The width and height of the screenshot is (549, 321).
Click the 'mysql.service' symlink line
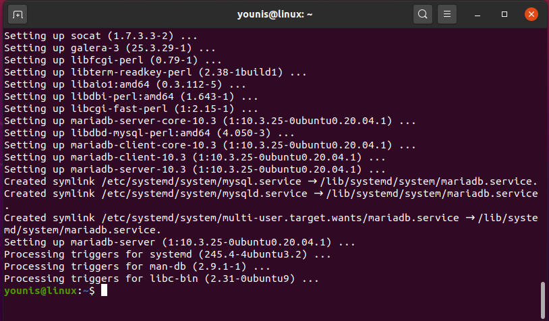270,181
